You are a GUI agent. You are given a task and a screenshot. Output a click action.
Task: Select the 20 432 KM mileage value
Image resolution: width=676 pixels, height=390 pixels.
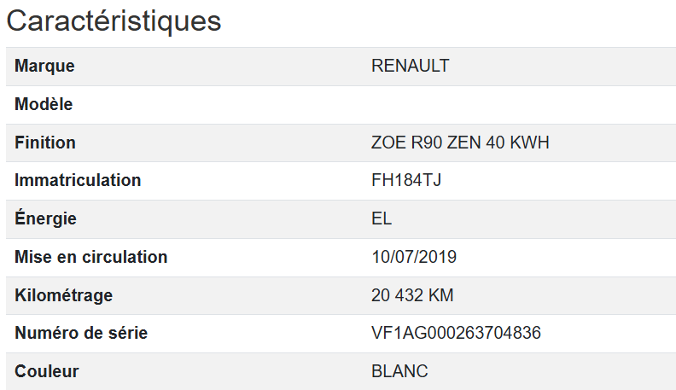click(412, 296)
